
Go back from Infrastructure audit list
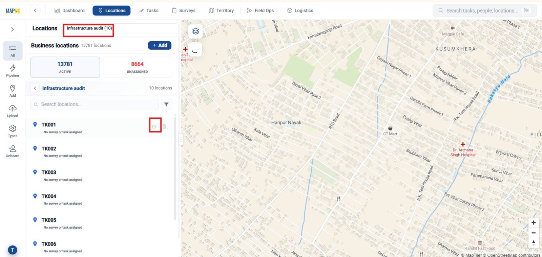[x=35, y=88]
